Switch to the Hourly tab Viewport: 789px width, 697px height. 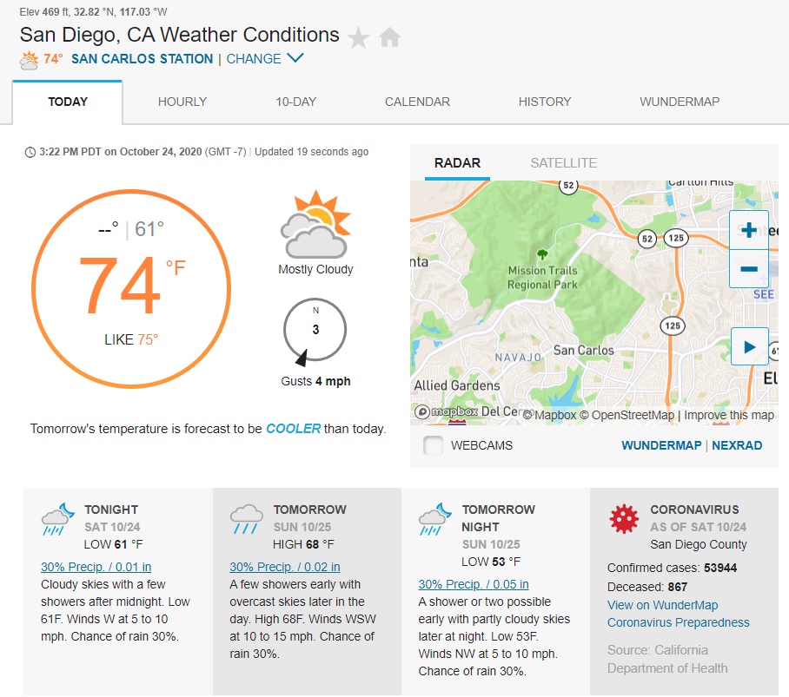[x=182, y=102]
